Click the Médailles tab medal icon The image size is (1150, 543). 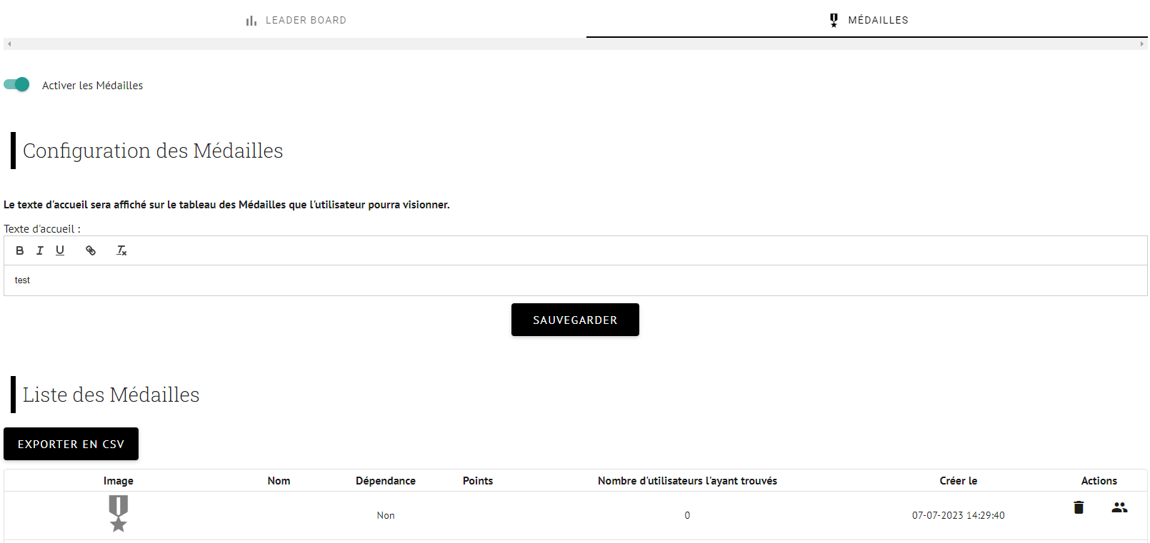pyautogui.click(x=834, y=20)
